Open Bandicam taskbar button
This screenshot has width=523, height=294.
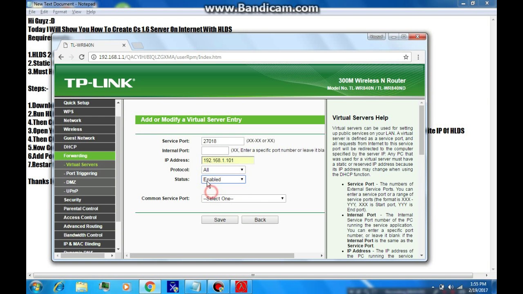click(218, 287)
